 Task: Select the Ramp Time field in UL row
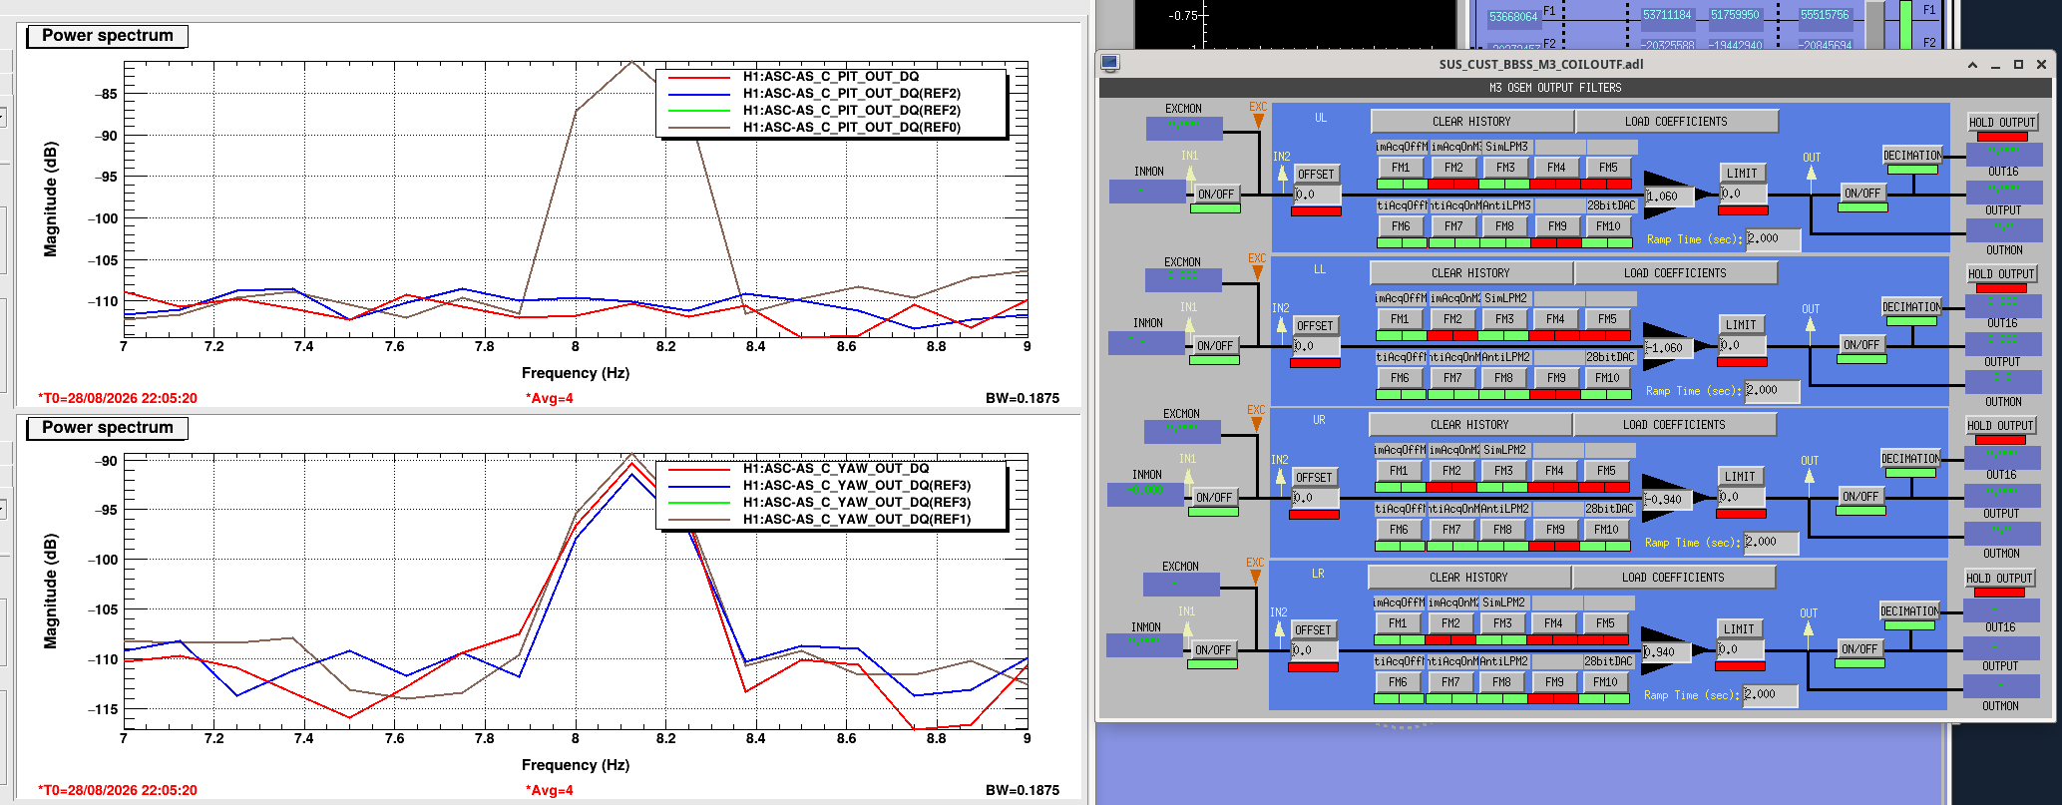click(x=1773, y=238)
